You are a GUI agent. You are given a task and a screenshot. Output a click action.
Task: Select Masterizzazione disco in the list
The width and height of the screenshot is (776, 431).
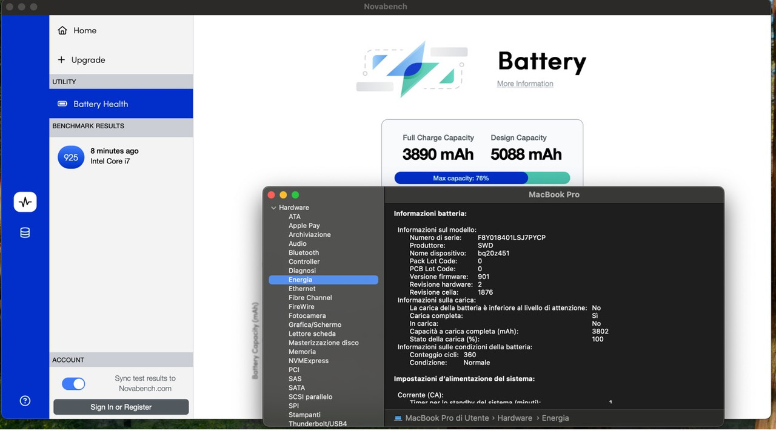point(324,343)
